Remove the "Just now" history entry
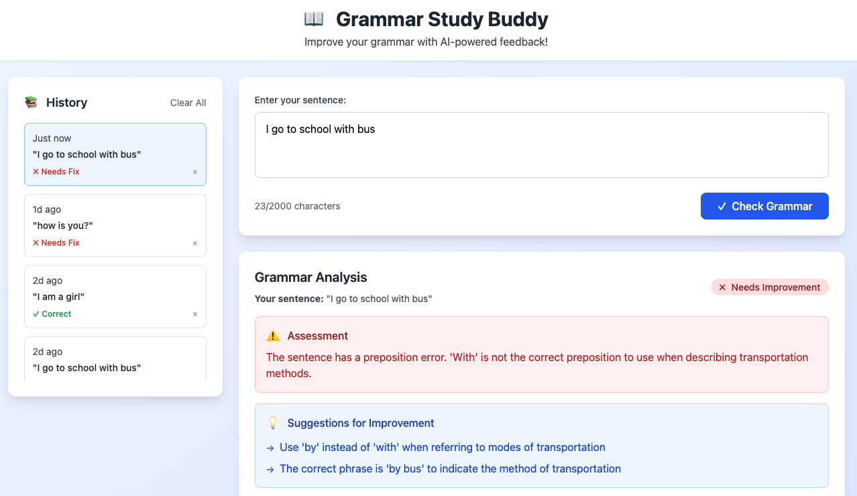This screenshot has width=857, height=496. pos(195,172)
